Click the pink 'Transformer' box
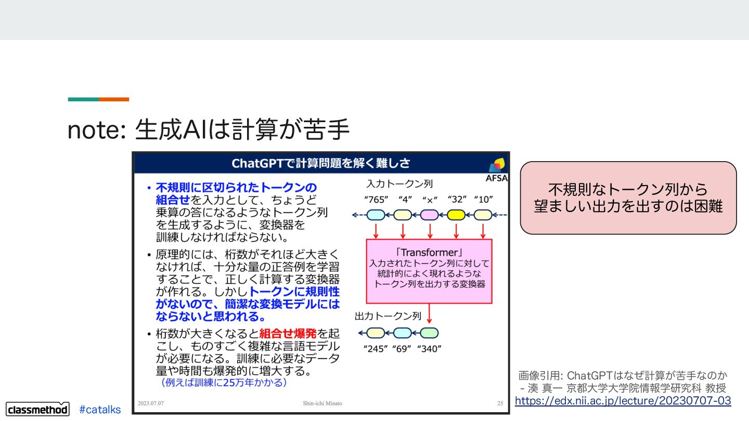Viewport: 749px width, 421px height. click(429, 271)
